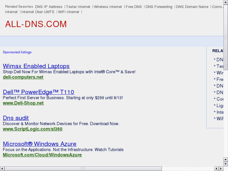Click 'Discover & Monitor Network Devices' text
Image resolution: width=228 pixels, height=171 pixels.
pyautogui.click(x=61, y=124)
